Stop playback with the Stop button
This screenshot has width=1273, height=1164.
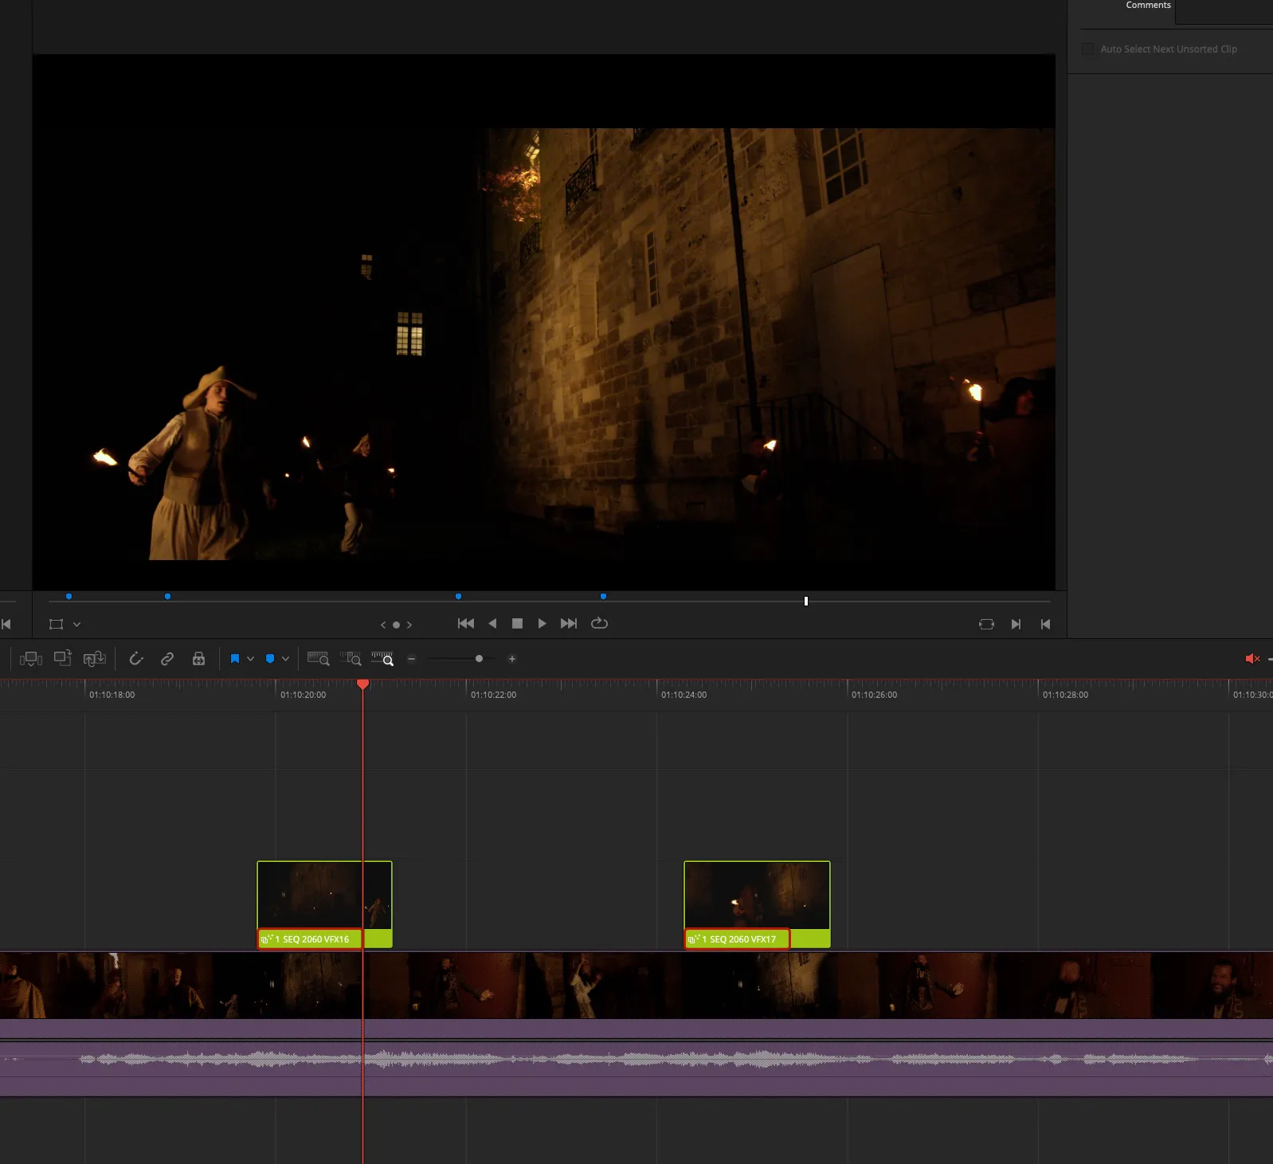point(517,624)
